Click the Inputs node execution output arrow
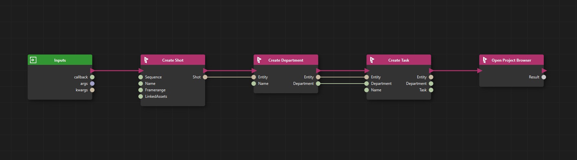 tap(93, 71)
